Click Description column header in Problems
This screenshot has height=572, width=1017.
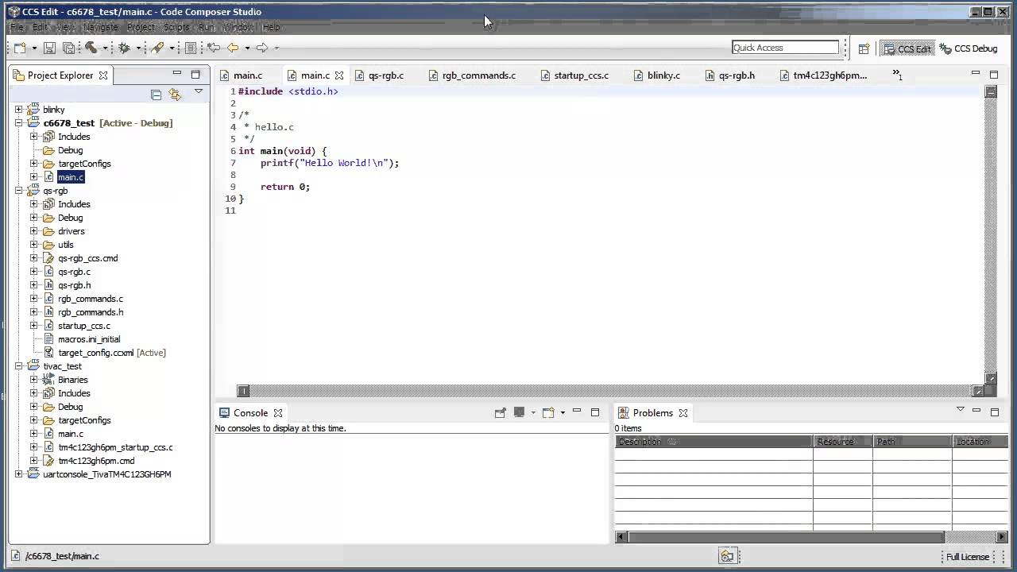click(713, 442)
